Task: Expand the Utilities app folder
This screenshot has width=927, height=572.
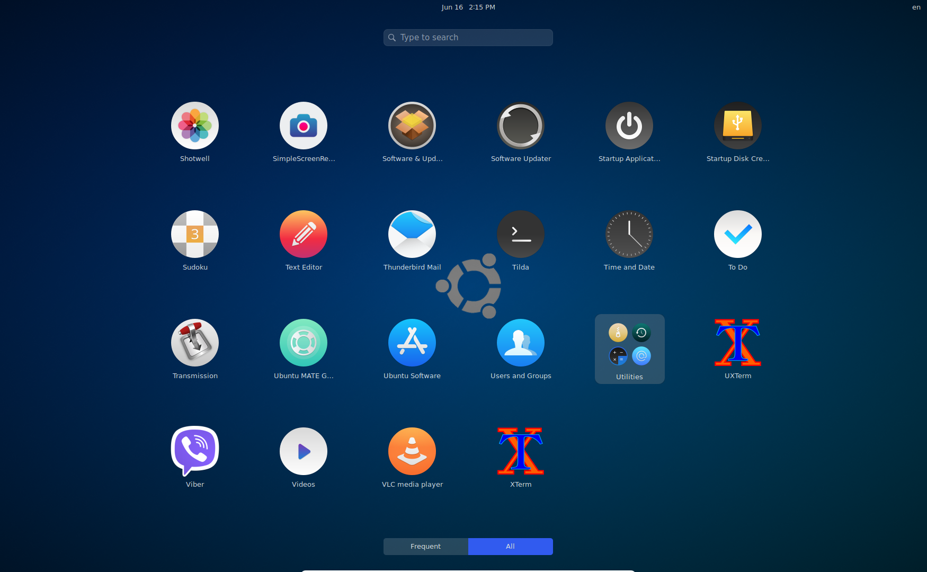Action: (629, 348)
